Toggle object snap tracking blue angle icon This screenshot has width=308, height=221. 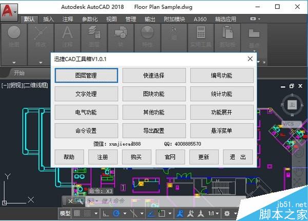[151, 213]
